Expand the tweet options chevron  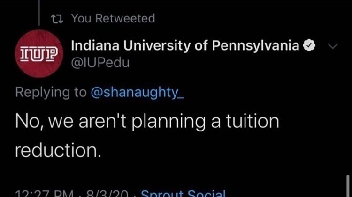click(x=333, y=46)
